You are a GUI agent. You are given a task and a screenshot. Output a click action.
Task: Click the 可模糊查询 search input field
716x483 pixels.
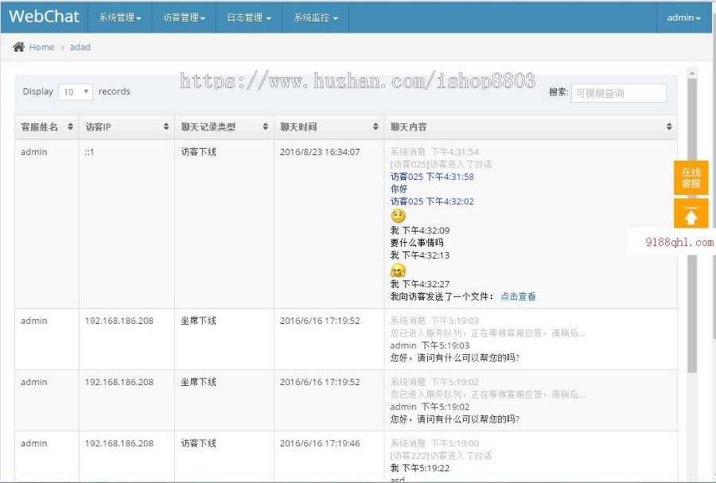(619, 92)
